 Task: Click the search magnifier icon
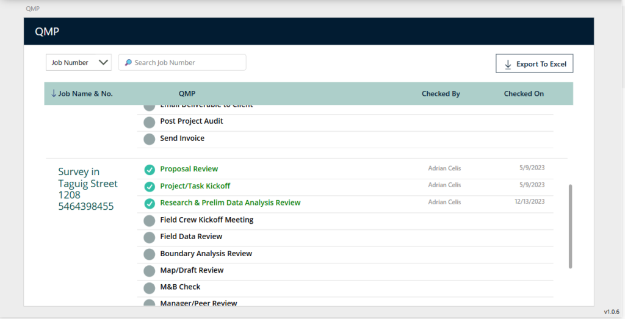click(x=128, y=63)
